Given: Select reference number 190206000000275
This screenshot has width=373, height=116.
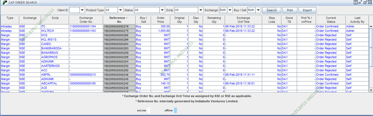Looking at the screenshot, I should [119, 31].
